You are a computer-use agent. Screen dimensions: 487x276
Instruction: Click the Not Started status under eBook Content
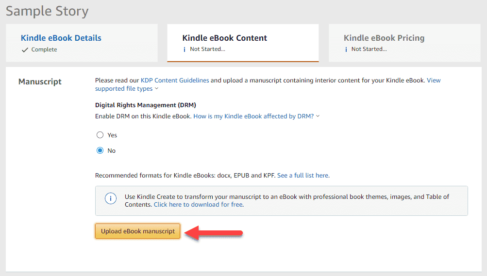click(x=207, y=49)
